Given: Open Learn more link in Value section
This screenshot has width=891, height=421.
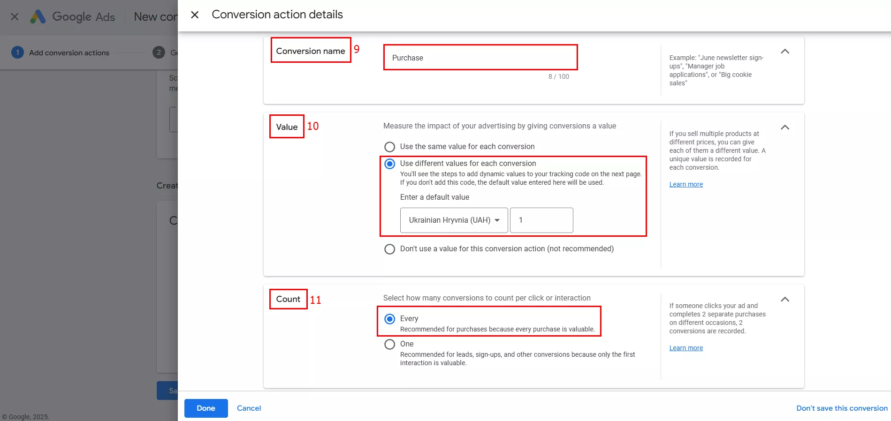Looking at the screenshot, I should [x=686, y=185].
